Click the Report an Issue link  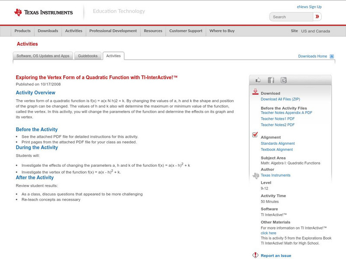click(x=276, y=256)
